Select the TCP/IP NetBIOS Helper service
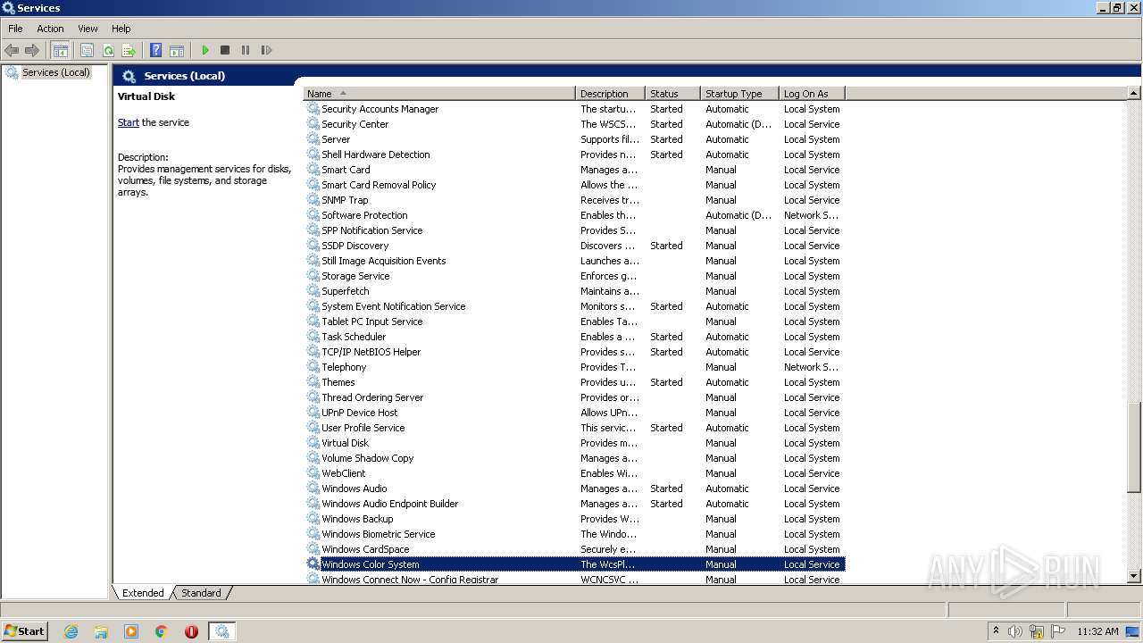The height and width of the screenshot is (643, 1143). click(x=574, y=352)
